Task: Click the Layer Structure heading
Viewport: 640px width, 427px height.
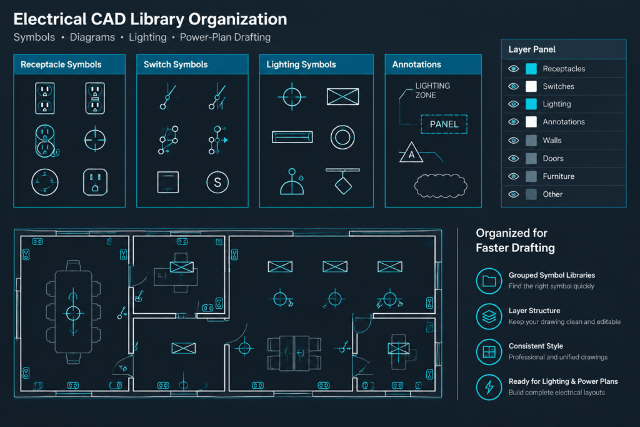Action: 534,311
